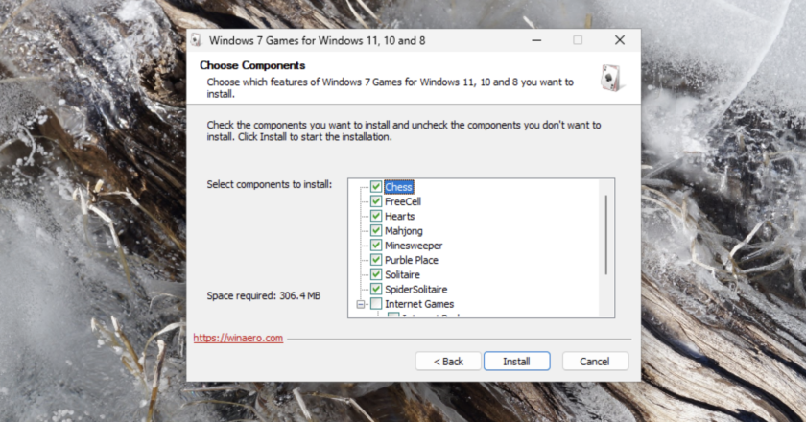This screenshot has height=422, width=806.
Task: Select the SpiderSolitaire label in list
Action: coord(415,290)
